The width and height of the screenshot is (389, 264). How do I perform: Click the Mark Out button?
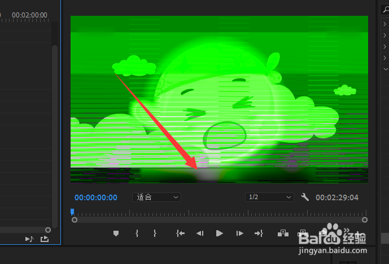[155, 234]
